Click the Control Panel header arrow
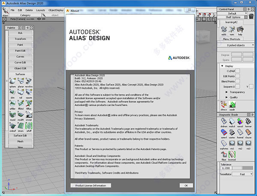Screen dimensions: 257x196 249,9
